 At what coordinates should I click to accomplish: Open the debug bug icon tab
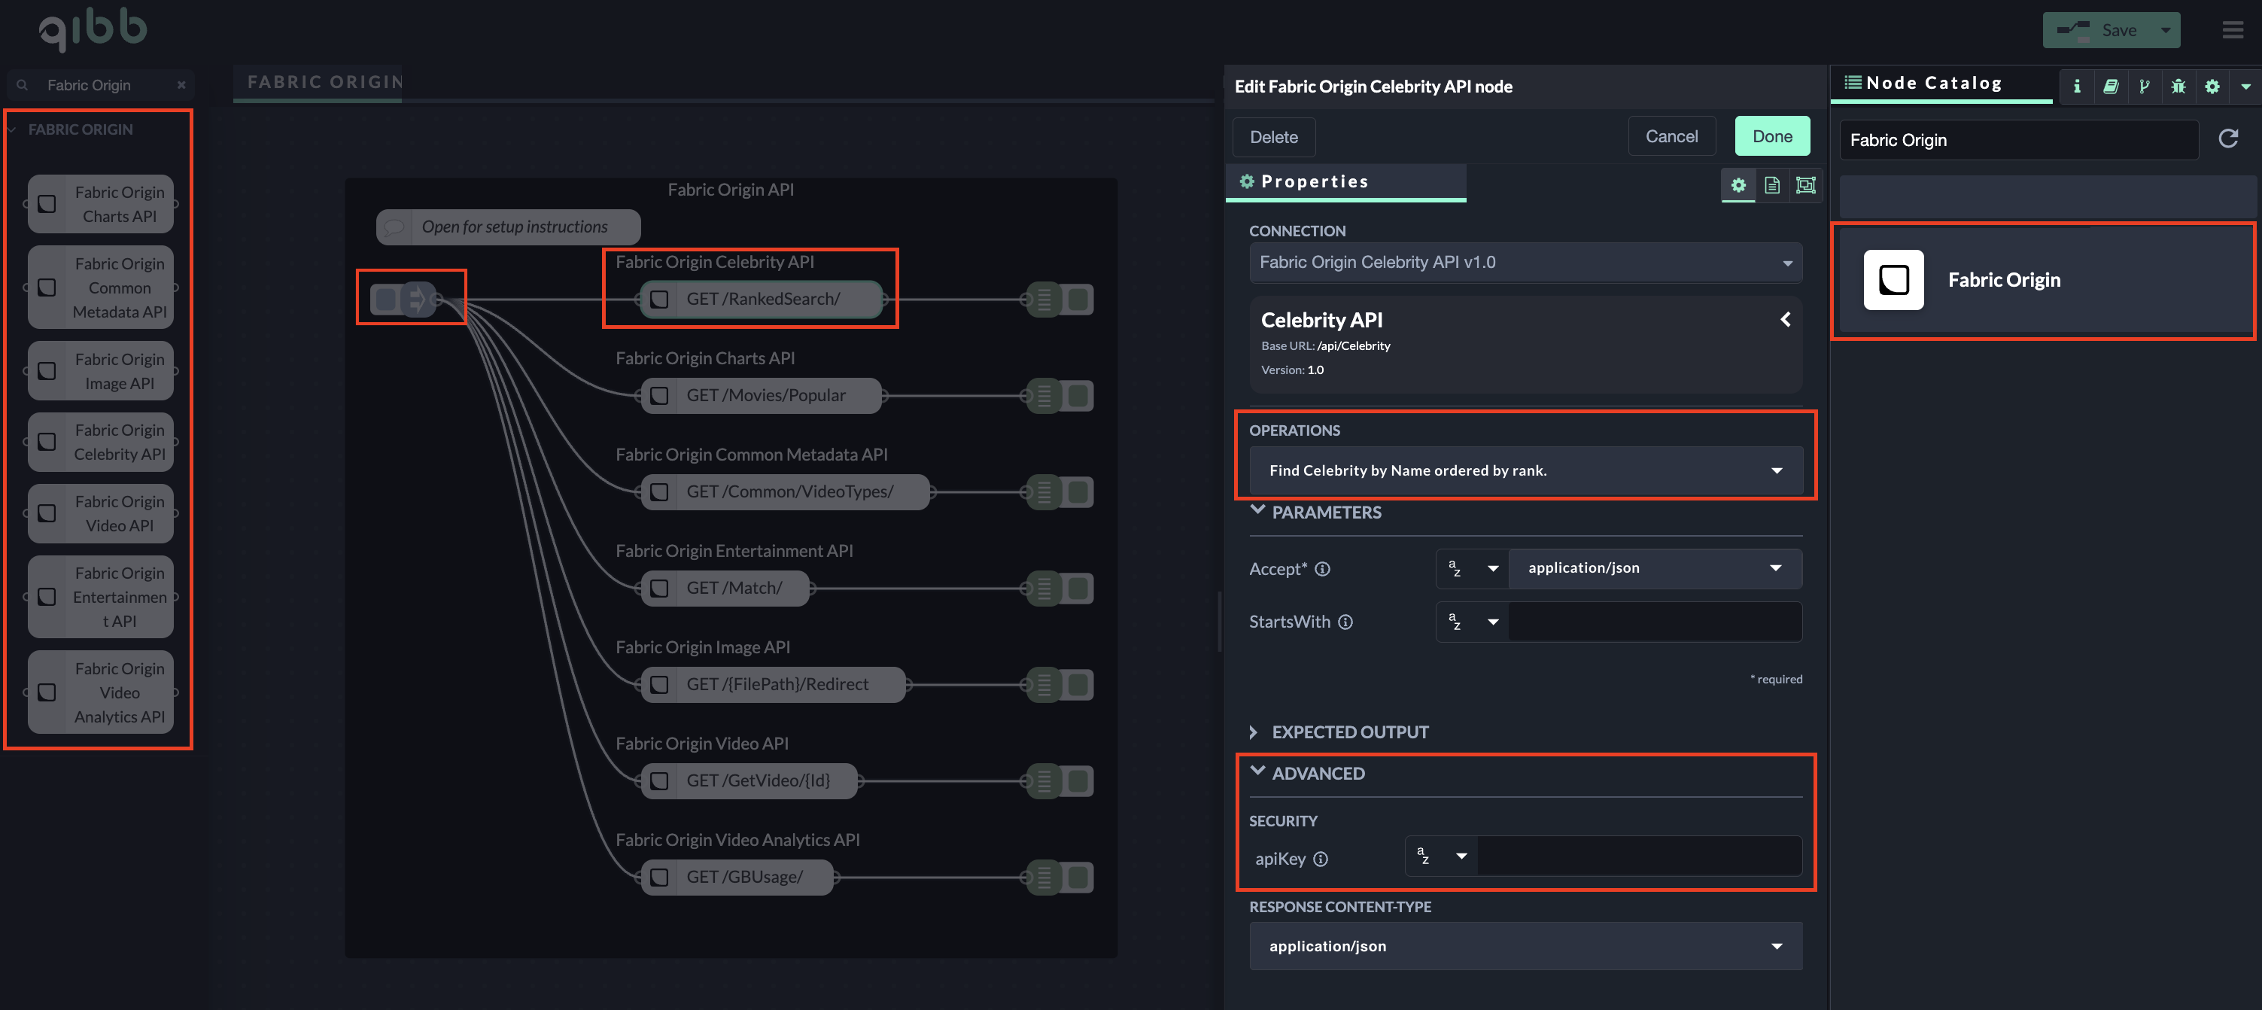[x=2178, y=86]
